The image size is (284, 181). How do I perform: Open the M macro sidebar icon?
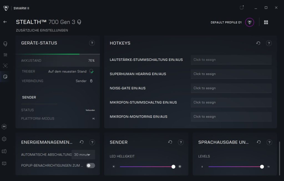click(x=4, y=126)
